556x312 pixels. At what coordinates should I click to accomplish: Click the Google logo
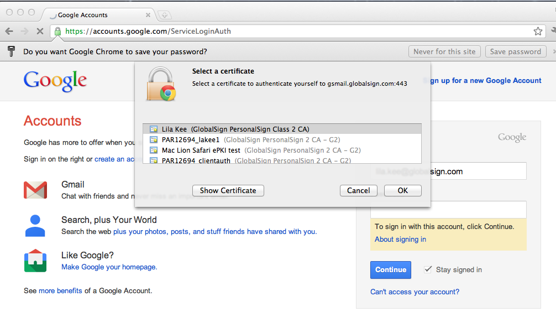[x=55, y=81]
